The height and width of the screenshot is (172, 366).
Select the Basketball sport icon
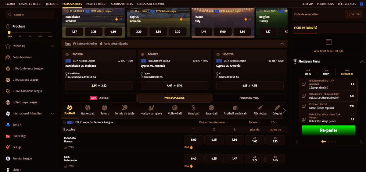[x=88, y=108]
